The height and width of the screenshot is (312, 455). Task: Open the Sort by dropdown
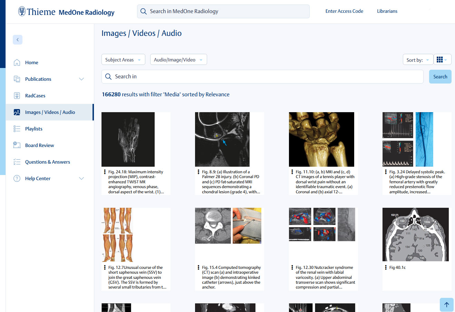pyautogui.click(x=418, y=60)
